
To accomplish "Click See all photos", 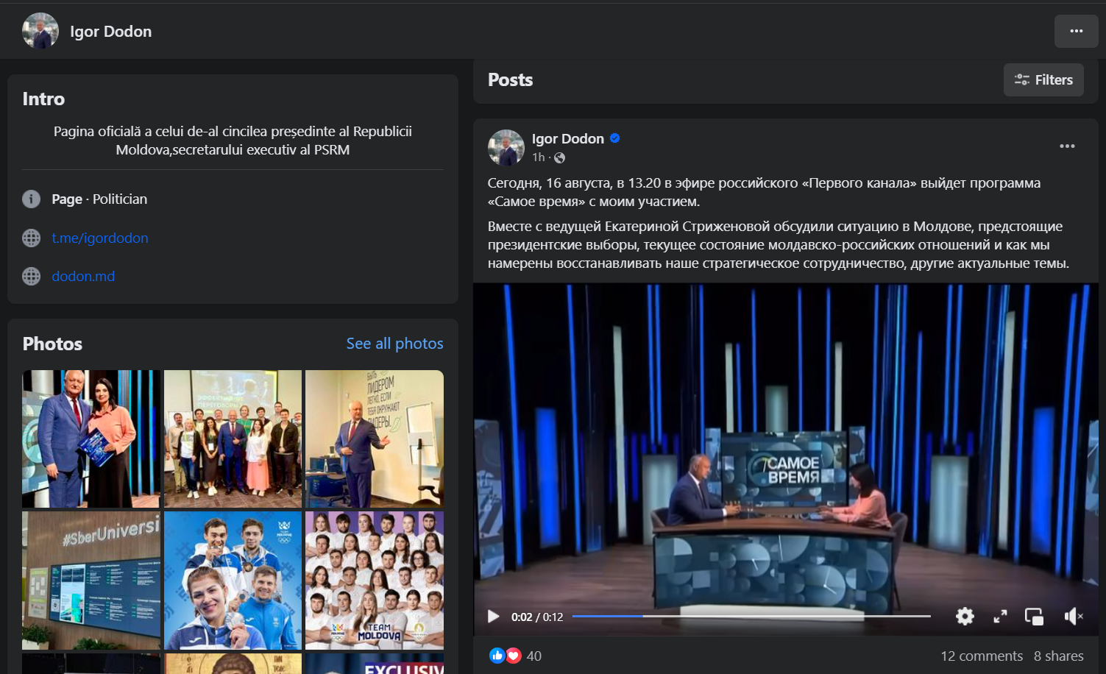I will point(395,344).
